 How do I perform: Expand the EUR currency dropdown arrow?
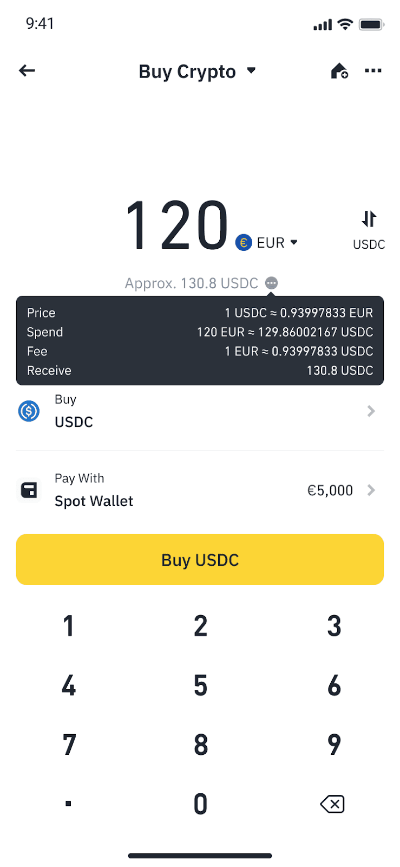(x=294, y=242)
